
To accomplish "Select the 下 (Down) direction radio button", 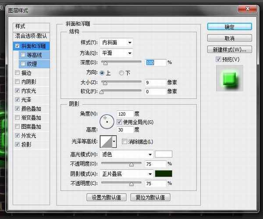I will [122, 72].
